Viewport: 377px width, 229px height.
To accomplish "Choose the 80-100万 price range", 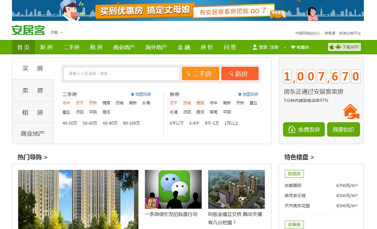I will (x=131, y=123).
